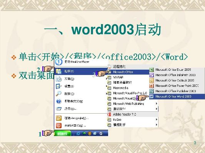Click the Microsoft Office PowerPoint 2003 icon
The image size is (205, 153).
[152, 86]
